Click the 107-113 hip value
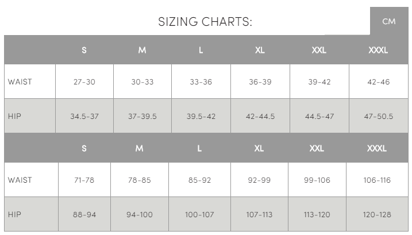This screenshot has width=412, height=235. click(x=259, y=214)
